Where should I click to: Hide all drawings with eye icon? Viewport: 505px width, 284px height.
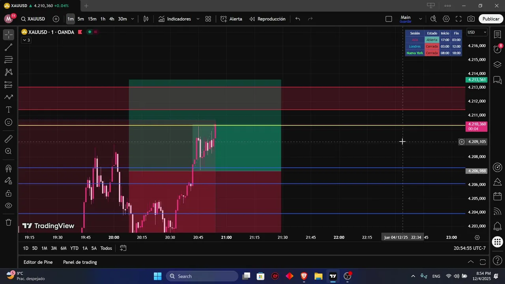pos(8,206)
